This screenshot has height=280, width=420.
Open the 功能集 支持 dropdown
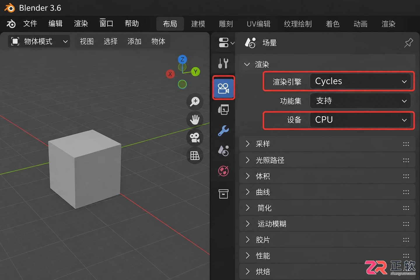pos(360,101)
